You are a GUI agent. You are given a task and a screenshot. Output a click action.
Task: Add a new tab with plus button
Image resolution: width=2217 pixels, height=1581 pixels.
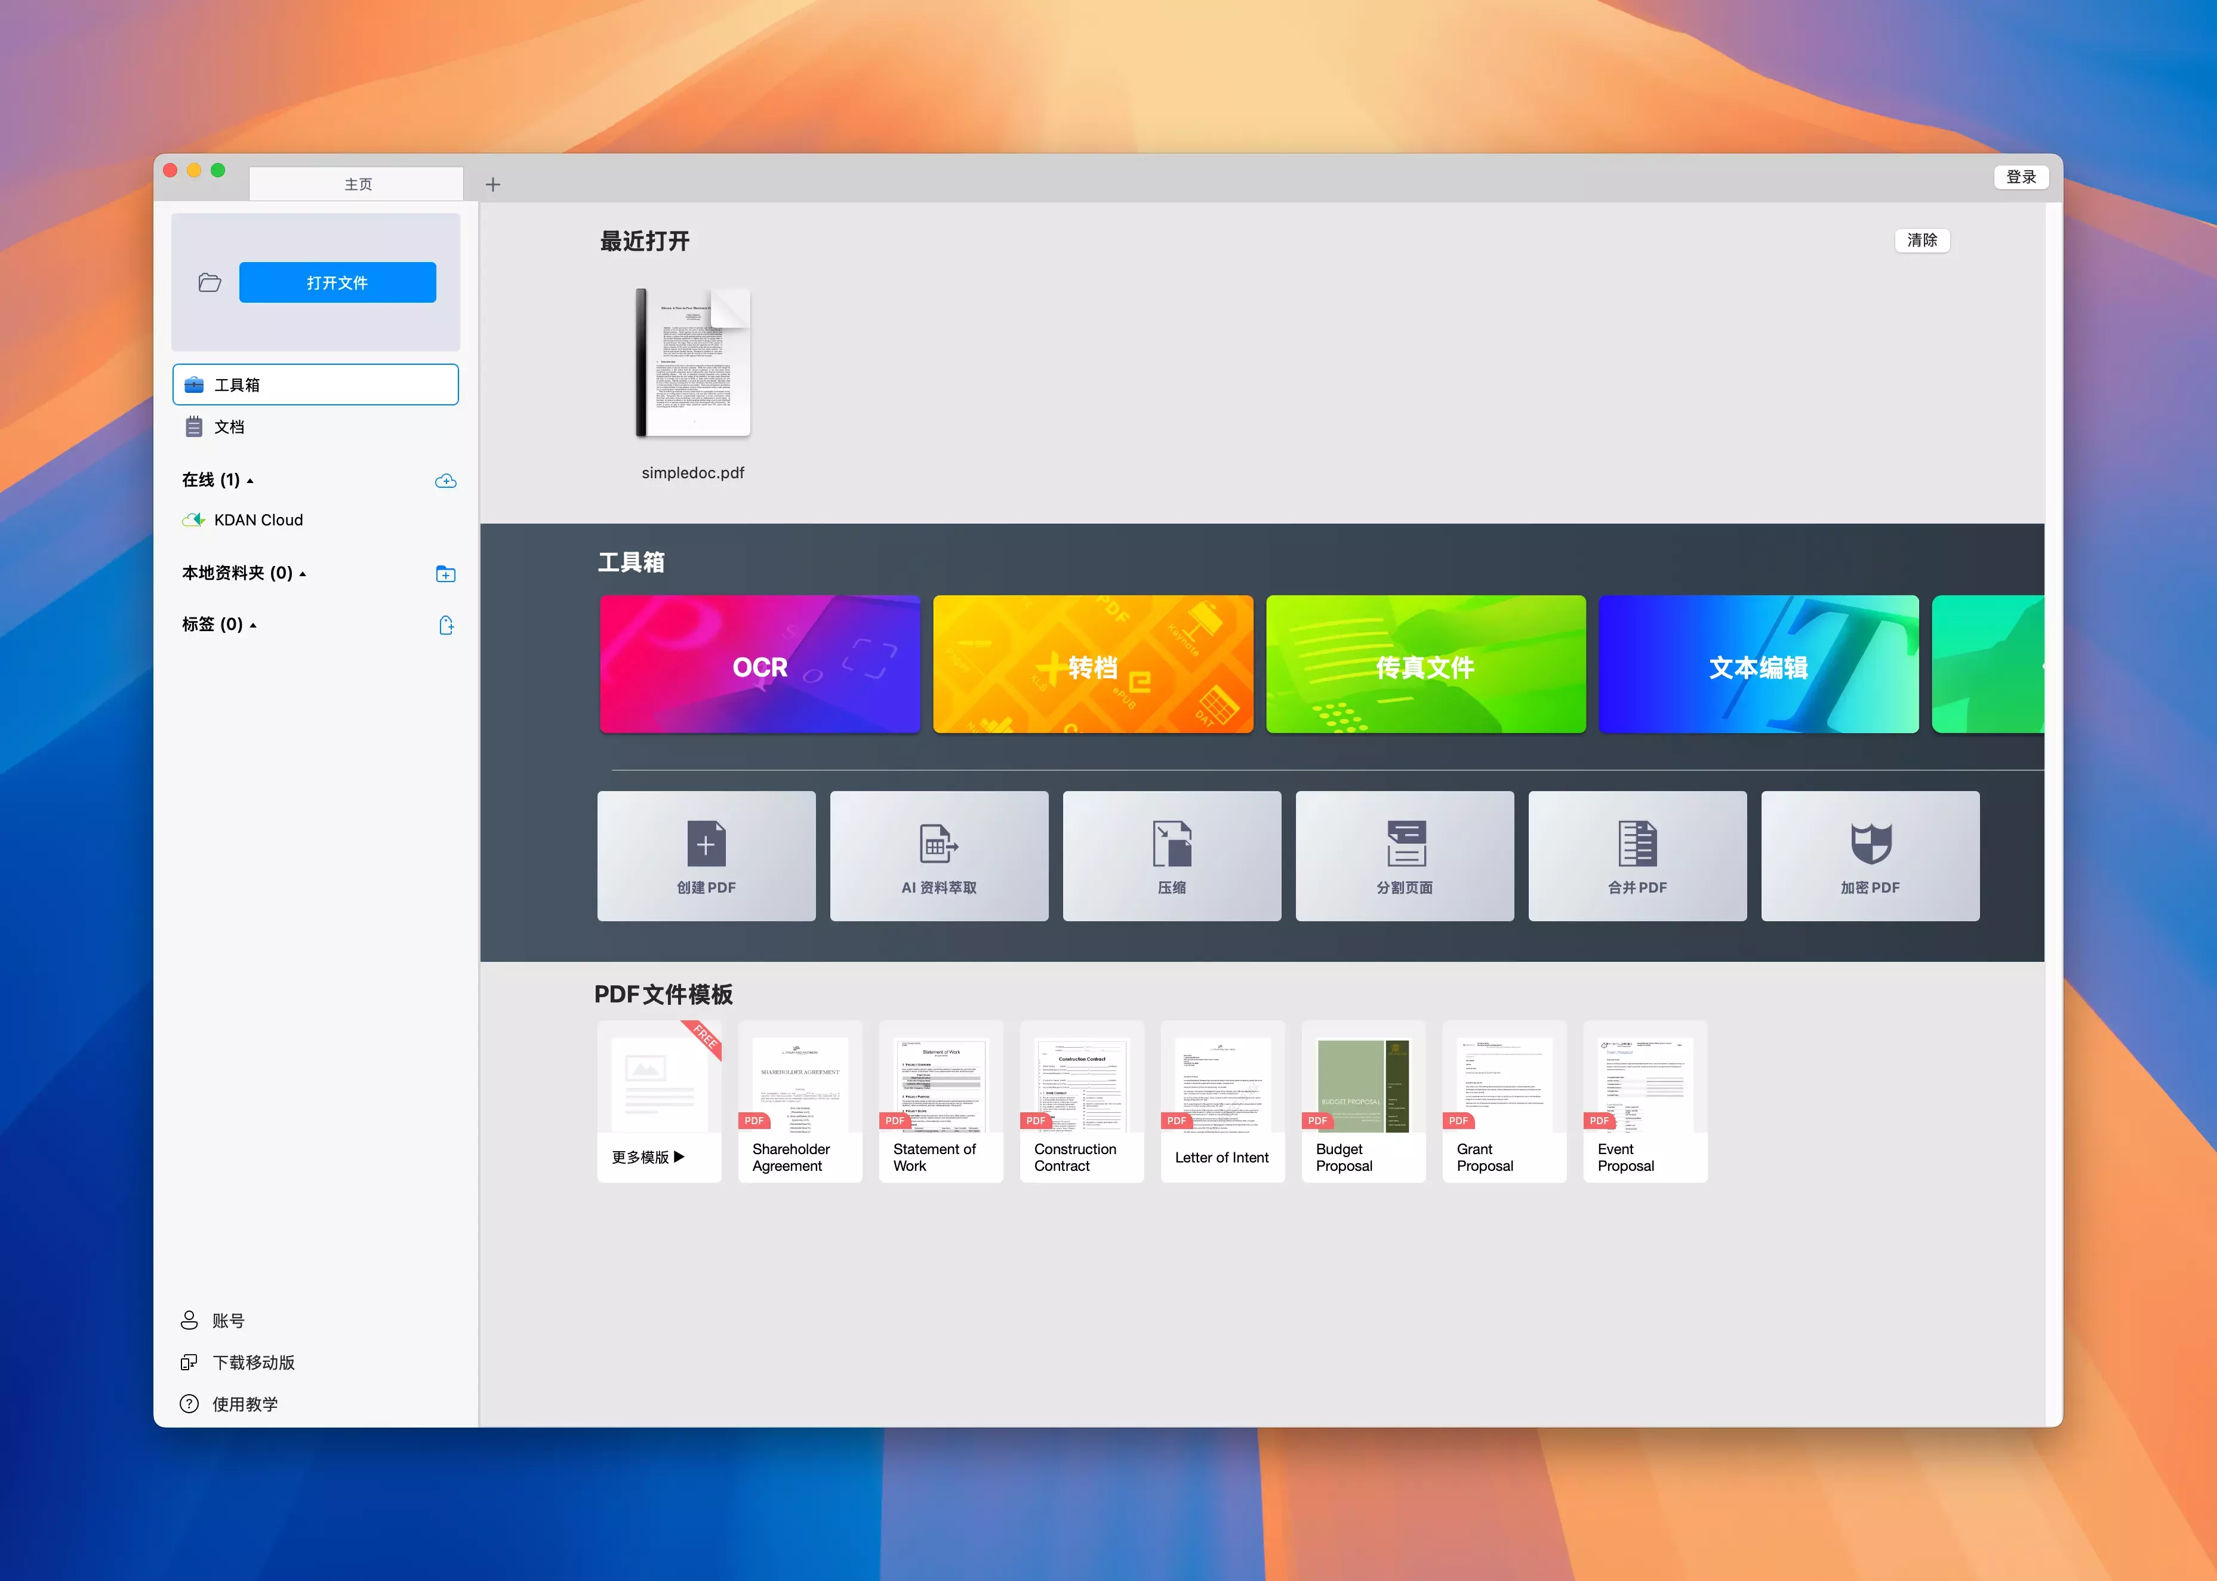(492, 184)
